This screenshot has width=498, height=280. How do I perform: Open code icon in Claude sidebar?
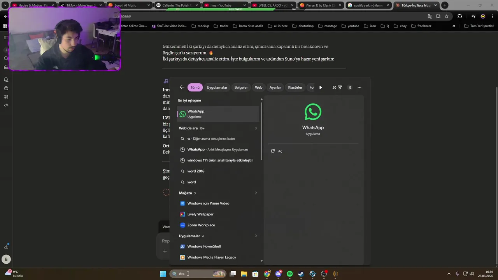click(6, 105)
